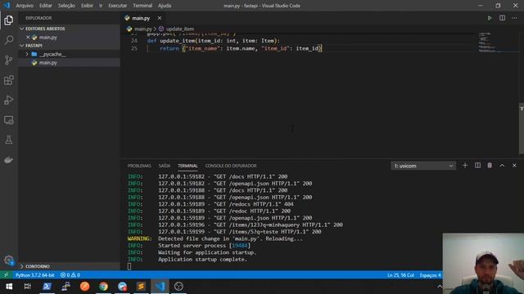Viewport: 524px width, 294px height.
Task: Open PowerShell from the taskbar
Action: 47,287
